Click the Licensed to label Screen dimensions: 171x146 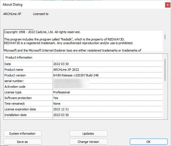pyautogui.click(x=41, y=14)
